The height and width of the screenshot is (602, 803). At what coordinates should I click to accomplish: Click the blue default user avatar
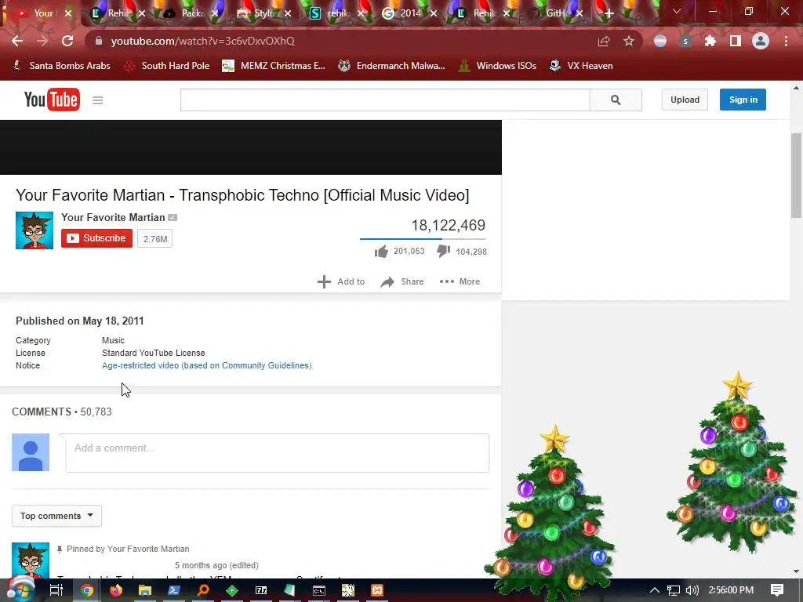tap(31, 452)
